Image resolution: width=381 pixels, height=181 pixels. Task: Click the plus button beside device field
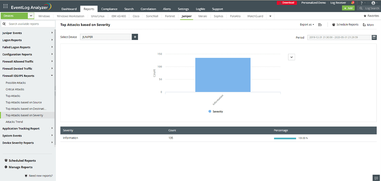point(135,37)
